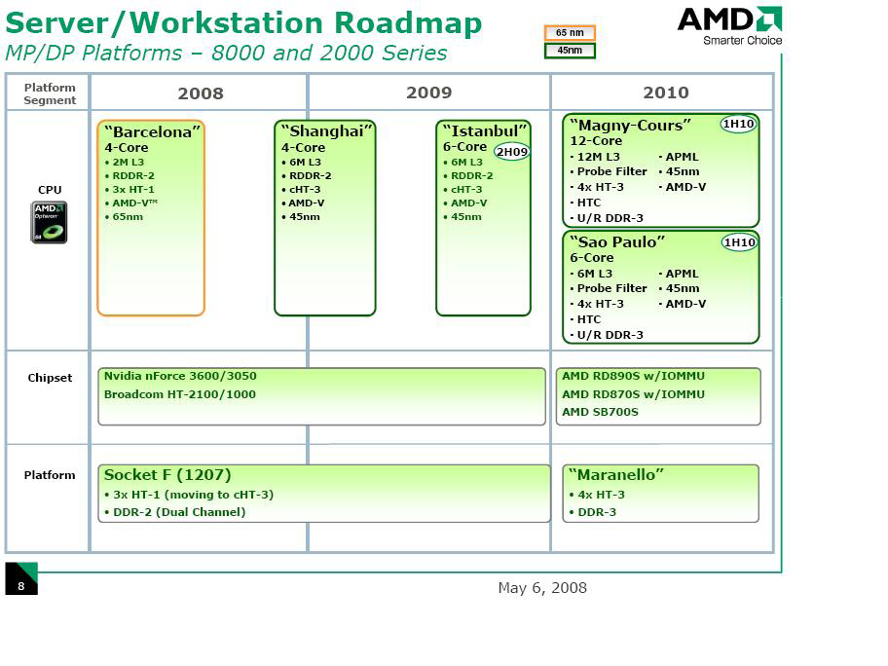Click "65nm" in the Barcelona card
888x666 pixels.
(x=128, y=216)
